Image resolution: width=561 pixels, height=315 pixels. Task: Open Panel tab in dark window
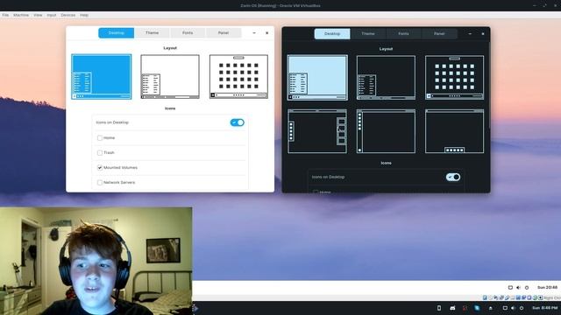[439, 33]
